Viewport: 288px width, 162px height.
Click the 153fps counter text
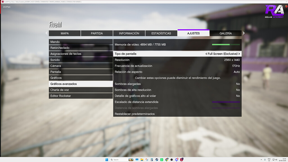7,7
